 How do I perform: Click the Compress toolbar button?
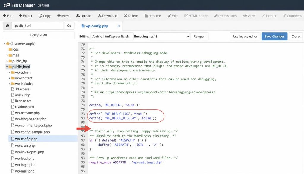[292, 16]
